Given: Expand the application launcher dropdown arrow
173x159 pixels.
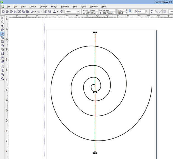Looking at the screenshot, I should (x=57, y=12).
